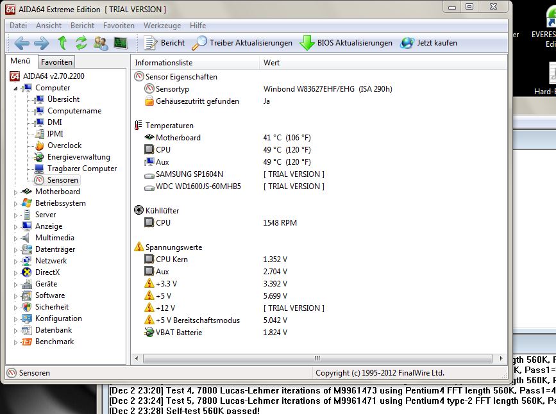Expand the Server tree node

pos(15,215)
